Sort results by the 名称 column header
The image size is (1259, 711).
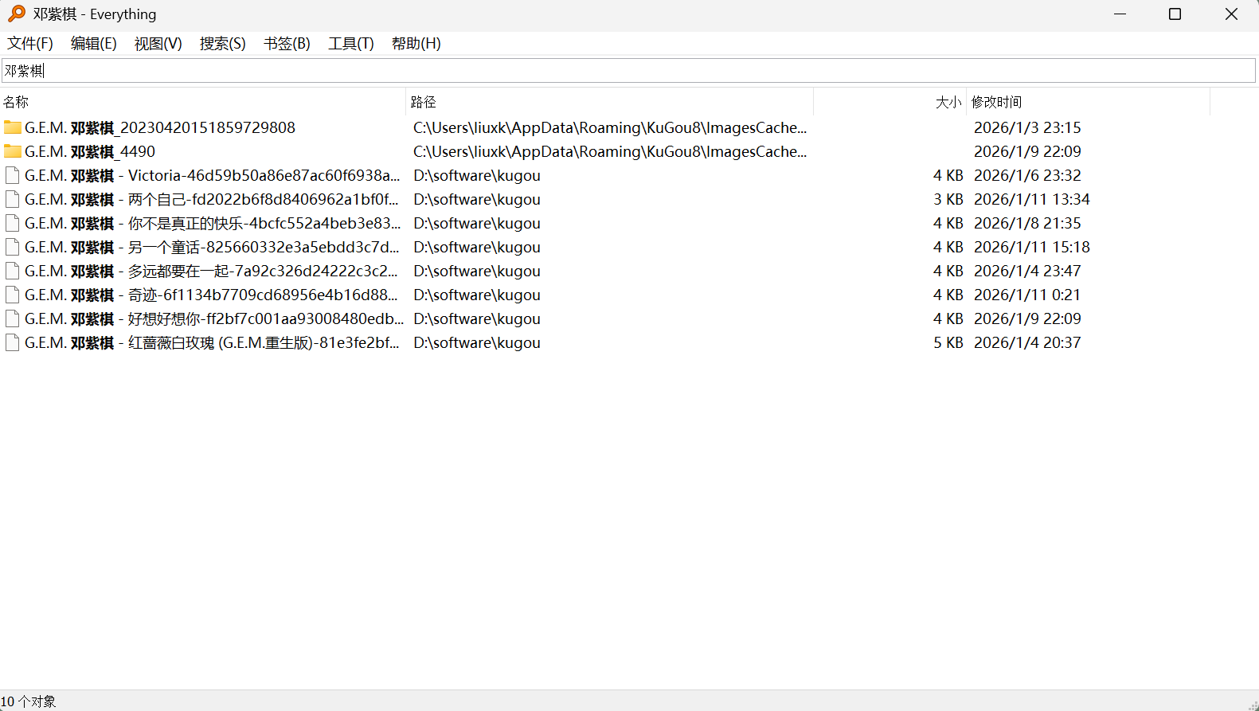coord(16,102)
